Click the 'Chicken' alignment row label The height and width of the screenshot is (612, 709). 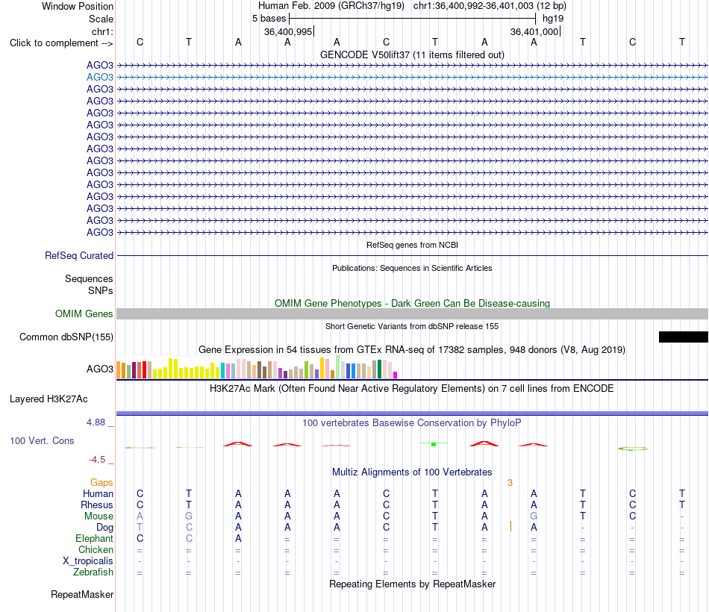pos(96,549)
